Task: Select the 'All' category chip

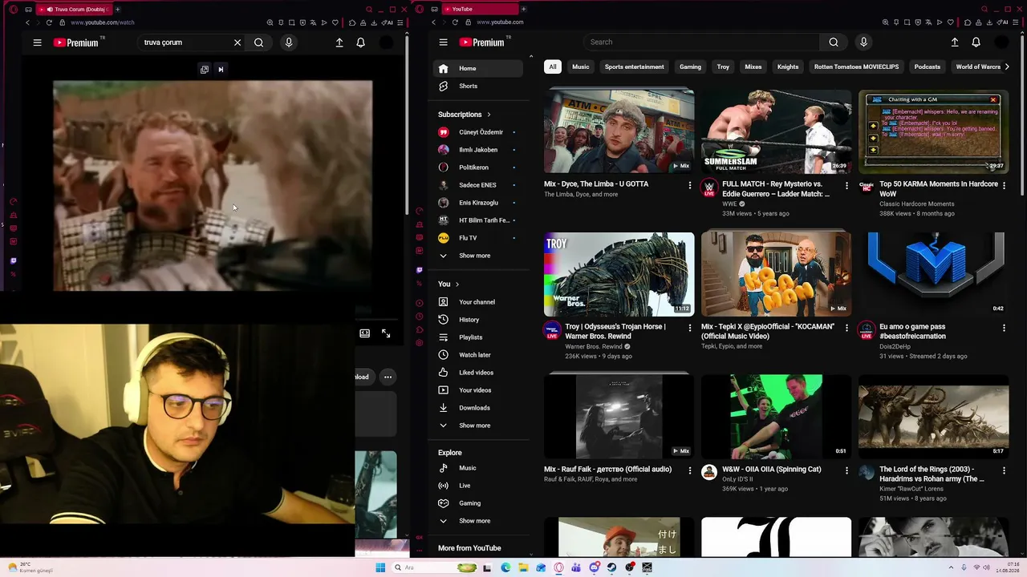Action: 552,67
